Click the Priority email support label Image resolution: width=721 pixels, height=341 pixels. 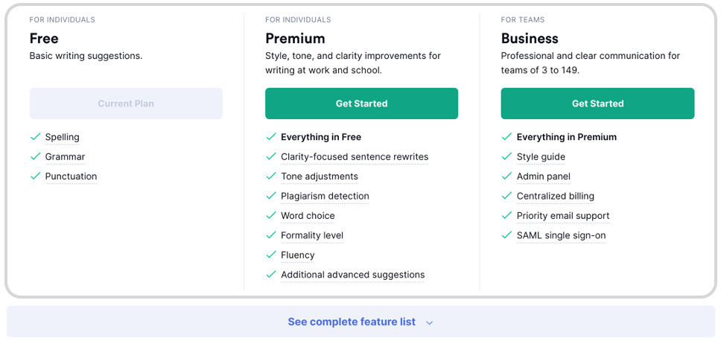(x=563, y=215)
